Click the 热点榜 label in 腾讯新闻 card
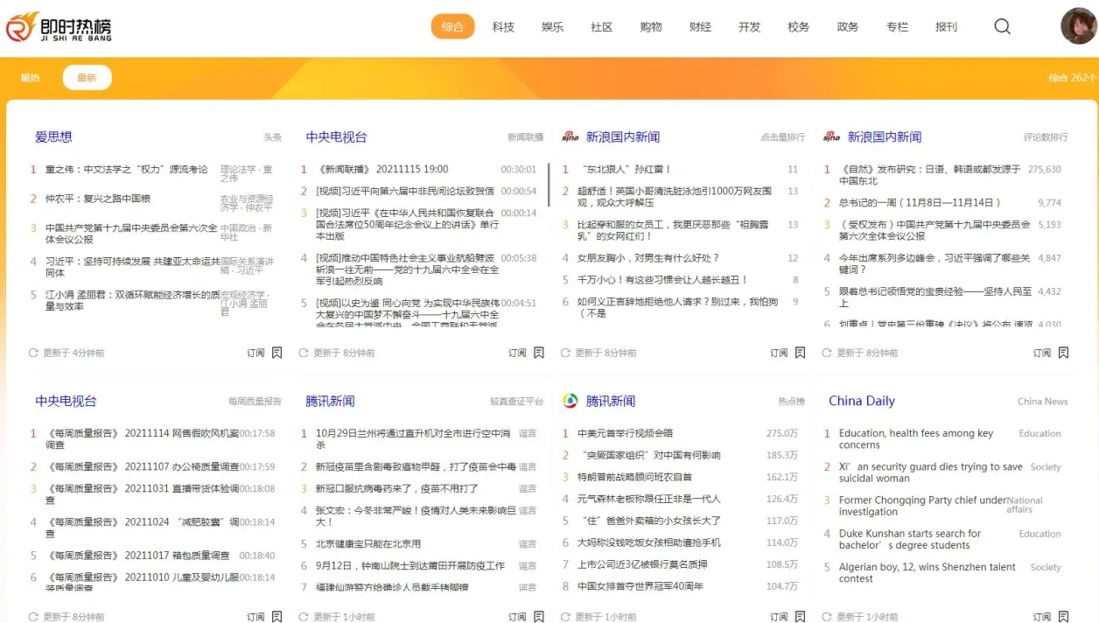The height and width of the screenshot is (623, 1099). tap(791, 402)
